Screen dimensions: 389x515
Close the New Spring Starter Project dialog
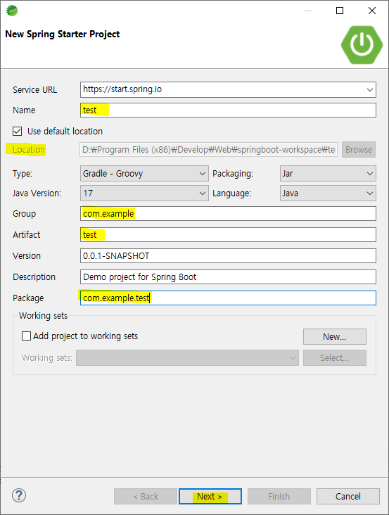pos(372,11)
